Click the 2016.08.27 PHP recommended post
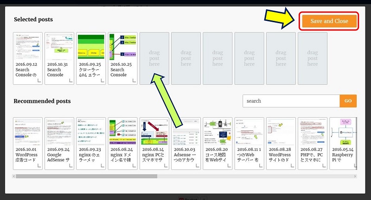The height and width of the screenshot is (200, 371). (312, 144)
